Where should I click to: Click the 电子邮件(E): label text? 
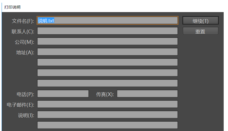(x=21, y=105)
